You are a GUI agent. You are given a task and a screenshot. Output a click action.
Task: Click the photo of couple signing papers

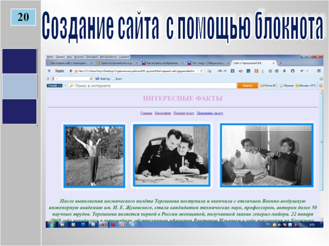click(171, 155)
